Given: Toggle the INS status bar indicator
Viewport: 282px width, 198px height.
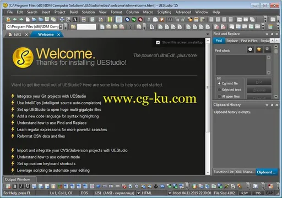Looking at the screenshot, I should [x=258, y=193].
